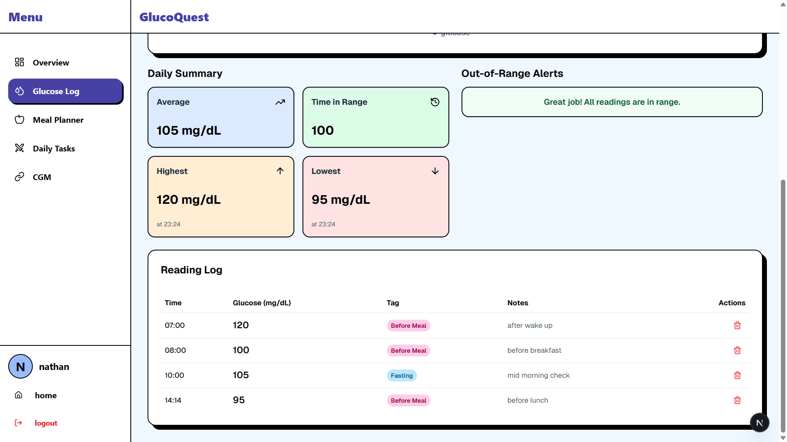Click the up arrow icon on Highest card

point(280,171)
